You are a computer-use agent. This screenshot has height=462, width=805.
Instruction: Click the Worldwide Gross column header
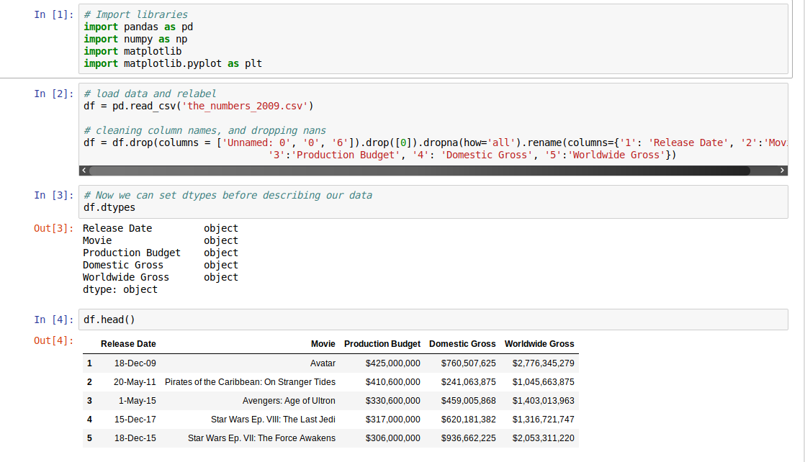click(x=539, y=344)
